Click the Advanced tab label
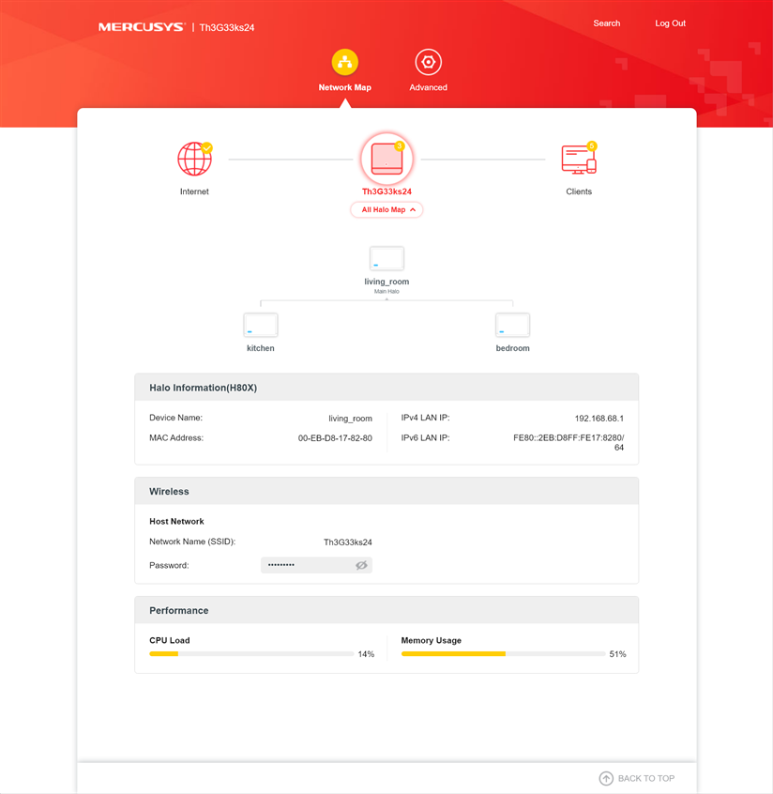This screenshot has height=794, width=773. click(x=429, y=87)
